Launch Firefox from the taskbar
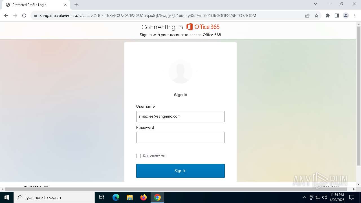361x203 pixels. [144, 197]
